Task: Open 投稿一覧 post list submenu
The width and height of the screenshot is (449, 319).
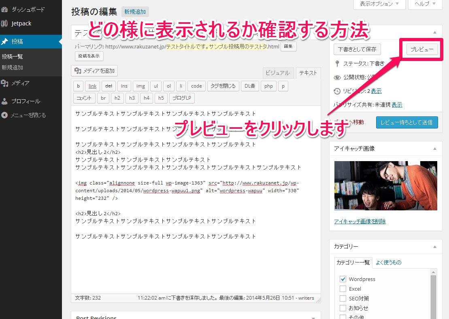Action: [12, 57]
